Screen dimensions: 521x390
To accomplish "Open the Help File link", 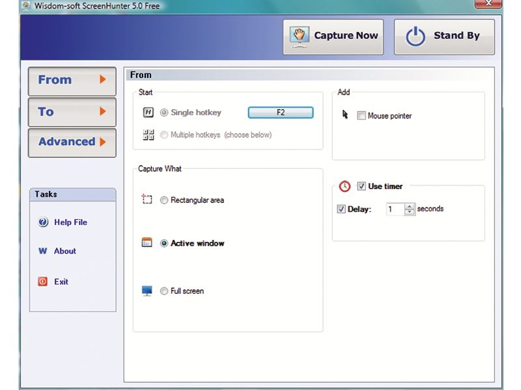I will click(x=70, y=222).
